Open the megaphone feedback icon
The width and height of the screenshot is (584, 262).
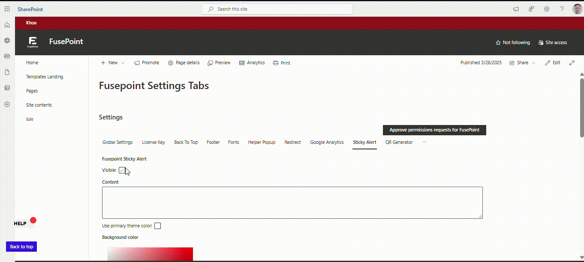point(516,9)
